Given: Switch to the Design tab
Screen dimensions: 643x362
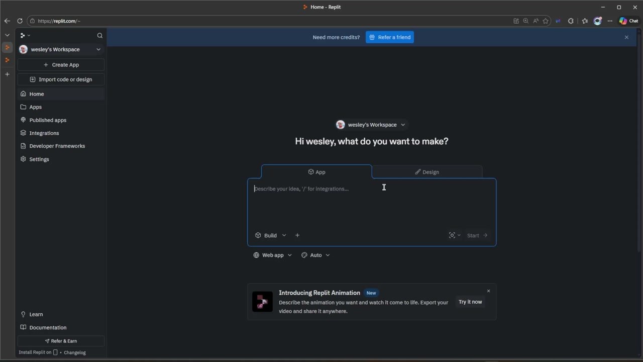Looking at the screenshot, I should pos(427,172).
